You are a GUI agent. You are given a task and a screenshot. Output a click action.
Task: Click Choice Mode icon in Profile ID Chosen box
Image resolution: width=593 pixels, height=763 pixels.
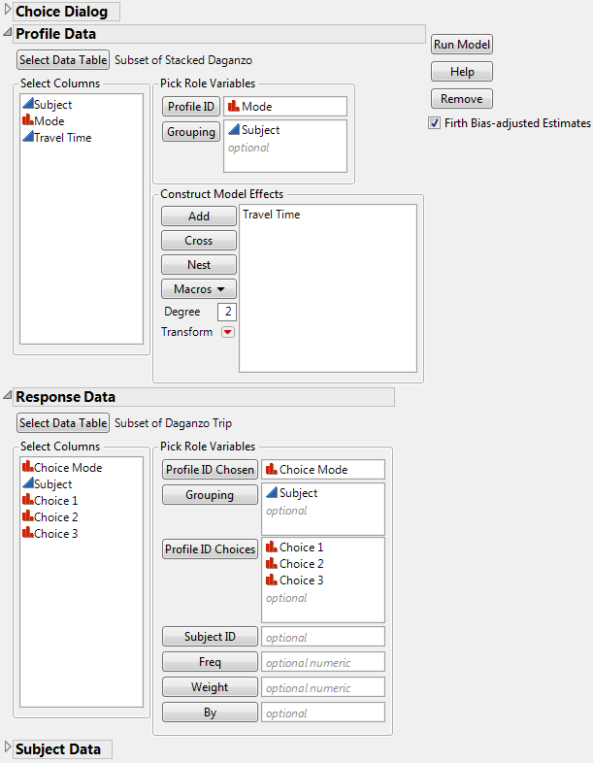[272, 469]
